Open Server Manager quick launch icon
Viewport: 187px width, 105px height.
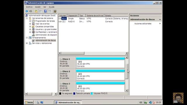[38, 102]
